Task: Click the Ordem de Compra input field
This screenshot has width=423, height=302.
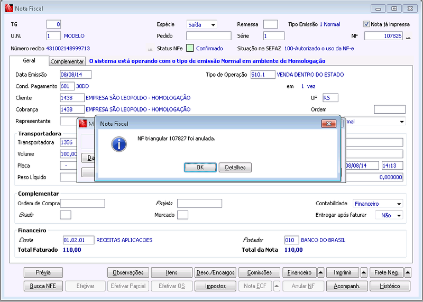Action: tap(82, 203)
